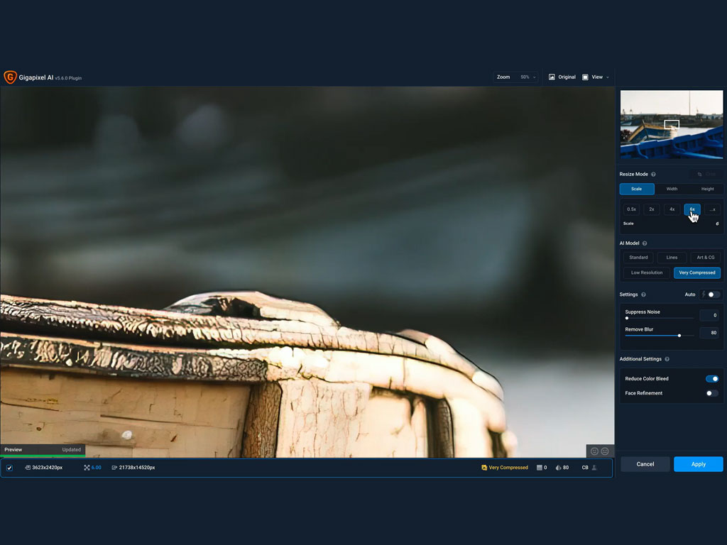The height and width of the screenshot is (545, 727).
Task: Click the navigator preview thumbnail
Action: click(x=672, y=124)
